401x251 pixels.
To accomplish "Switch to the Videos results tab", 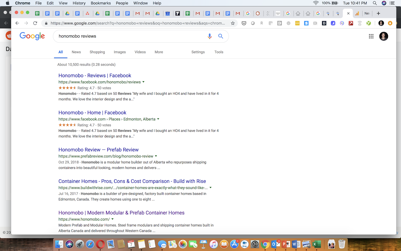I will point(140,52).
